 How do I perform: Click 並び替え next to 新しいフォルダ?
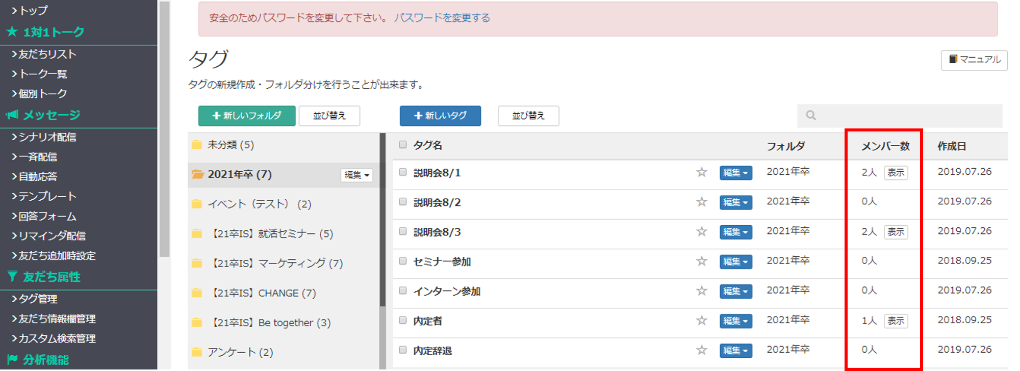point(329,116)
